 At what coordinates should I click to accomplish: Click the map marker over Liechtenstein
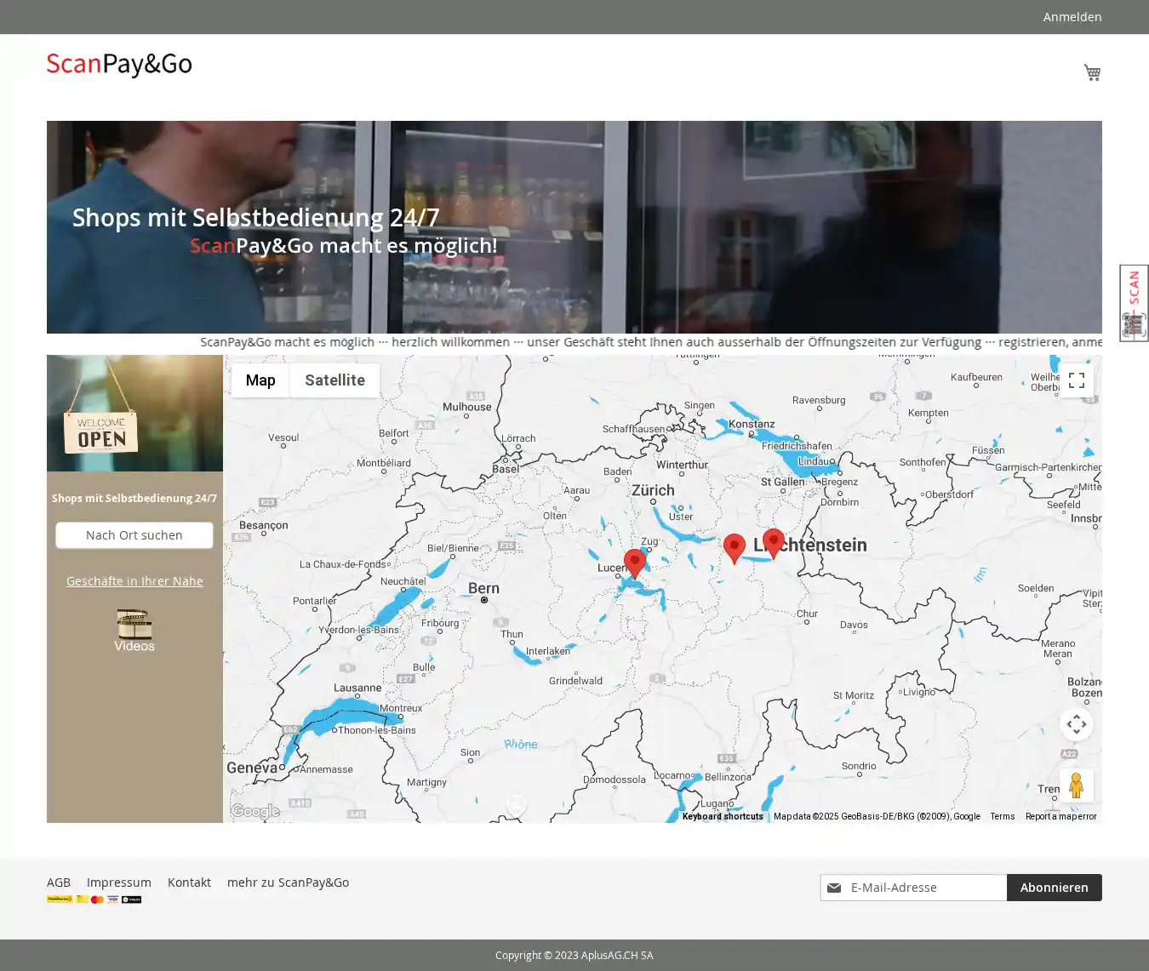click(x=773, y=541)
